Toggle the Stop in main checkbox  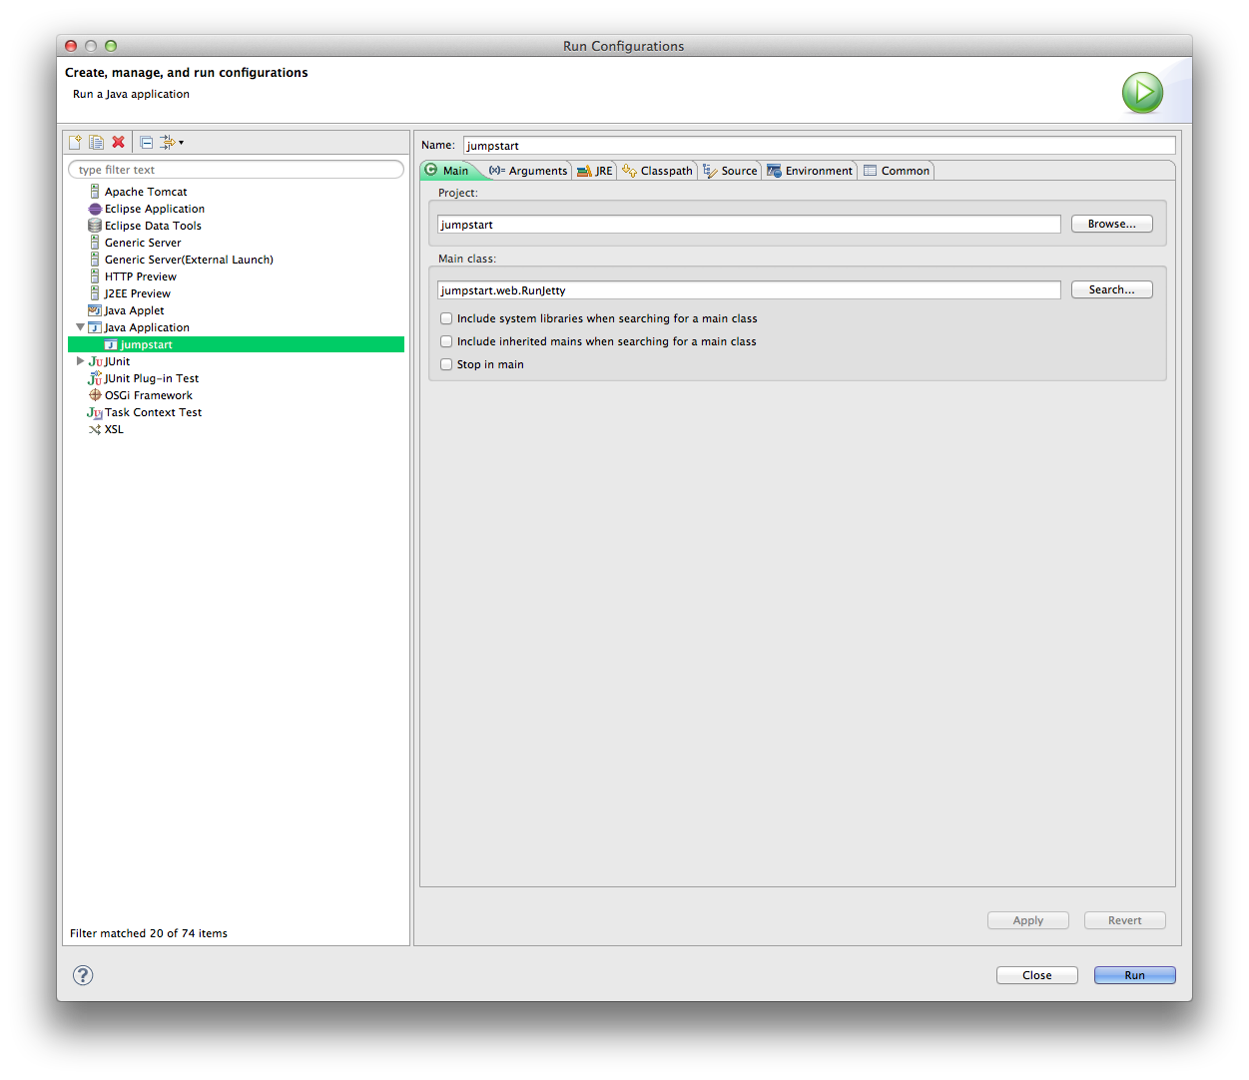(446, 364)
